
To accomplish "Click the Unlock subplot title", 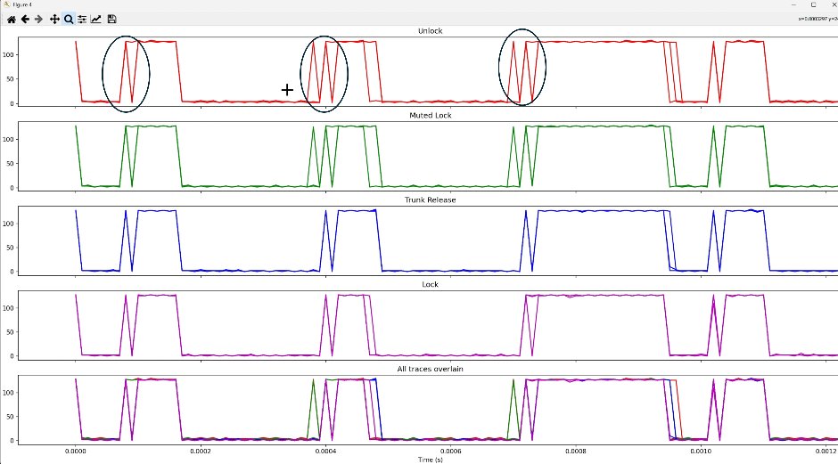I will [431, 31].
